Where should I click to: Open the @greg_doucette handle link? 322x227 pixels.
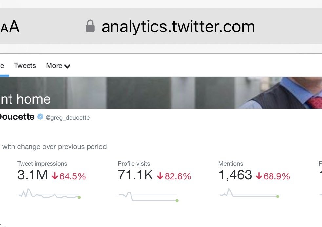click(x=68, y=117)
